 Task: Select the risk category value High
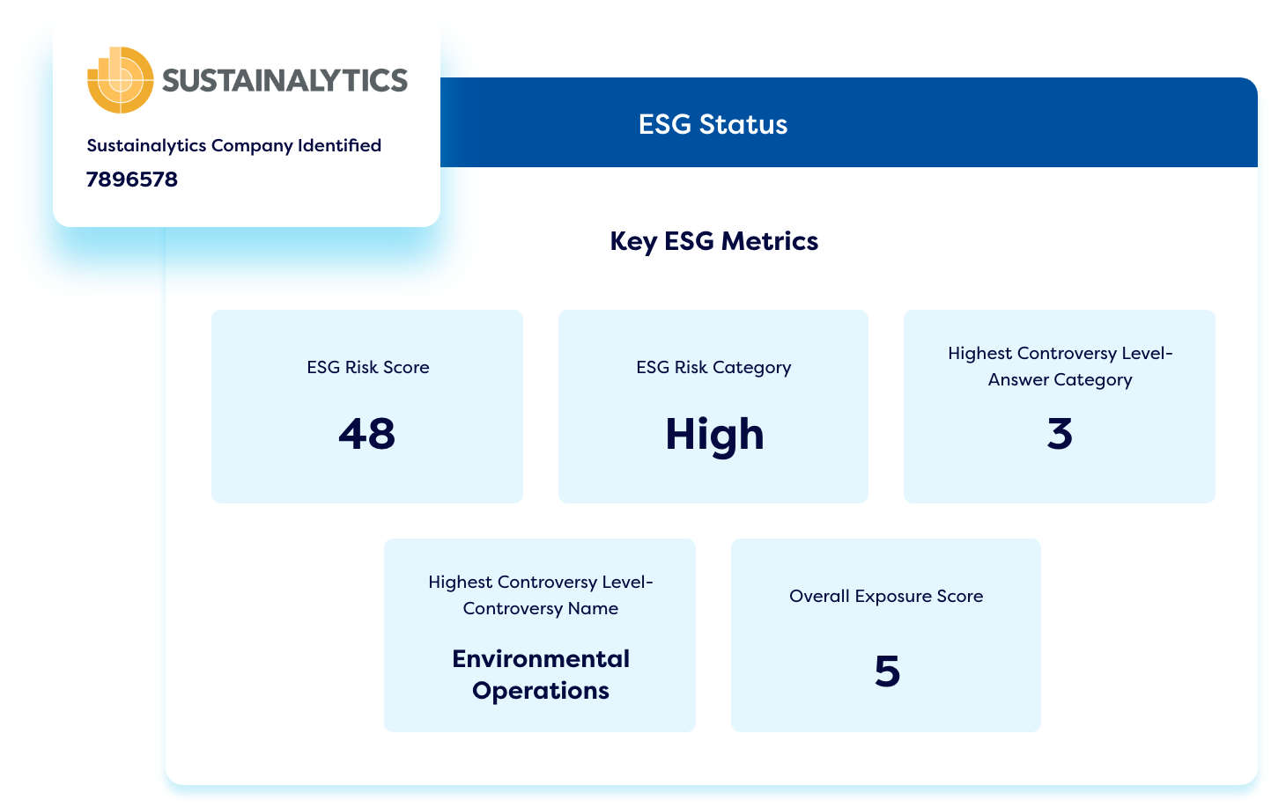[x=715, y=436]
